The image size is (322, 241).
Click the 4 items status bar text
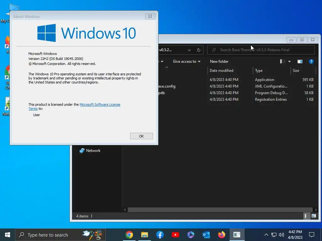click(x=82, y=216)
